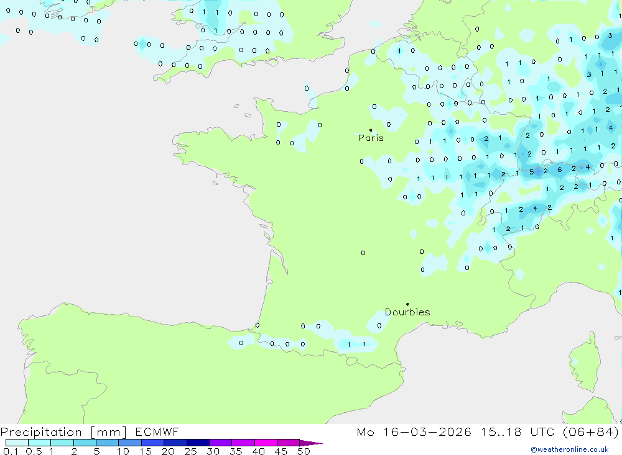Viewport: 622px width, 455px height.
Task: Click the legend label '30'
Action: (x=213, y=451)
